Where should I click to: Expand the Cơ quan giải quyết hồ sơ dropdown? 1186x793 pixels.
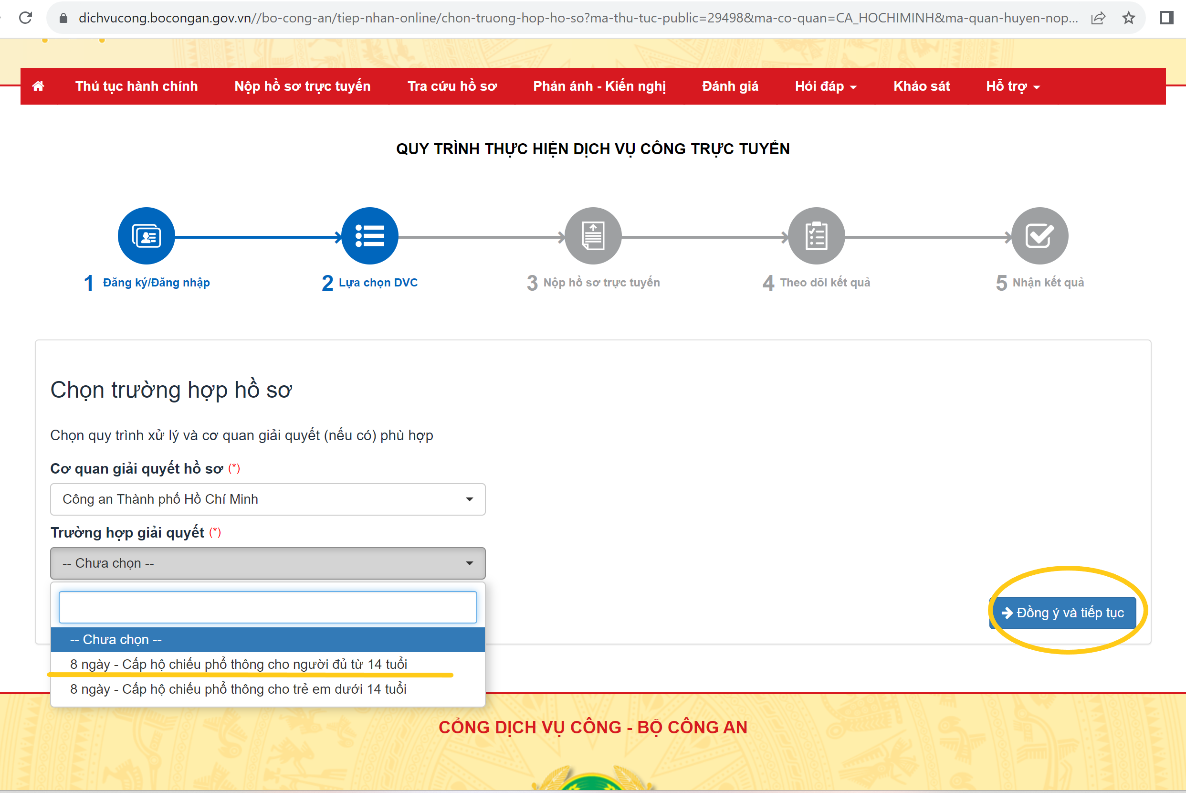tap(267, 499)
